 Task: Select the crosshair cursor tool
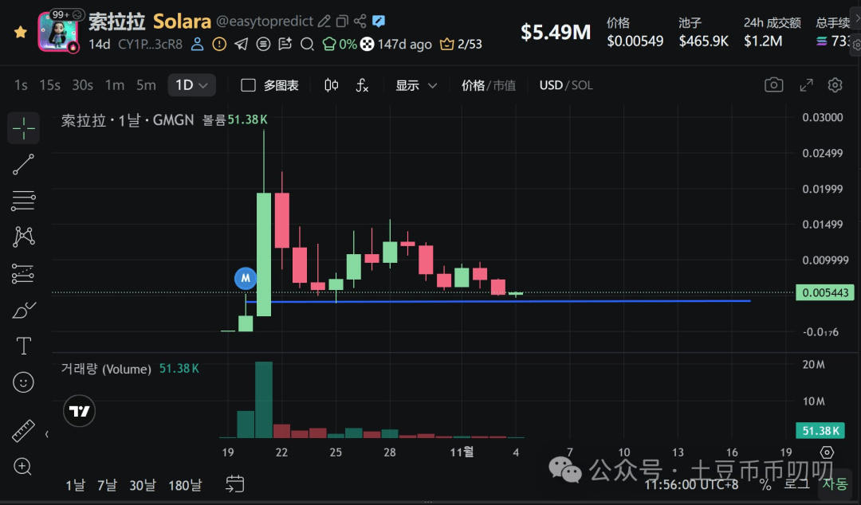(23, 128)
